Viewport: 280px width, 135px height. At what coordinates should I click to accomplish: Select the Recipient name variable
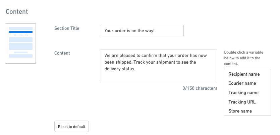point(244,74)
